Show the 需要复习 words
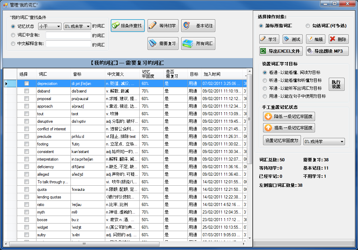 (163, 44)
